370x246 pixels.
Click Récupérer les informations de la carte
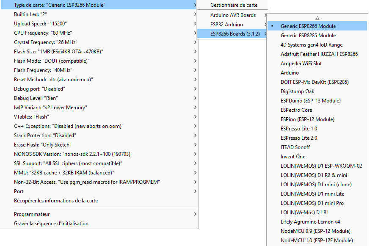click(x=99, y=201)
